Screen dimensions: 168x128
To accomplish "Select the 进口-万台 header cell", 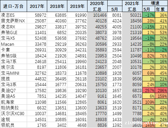I will [x=14, y=6].
